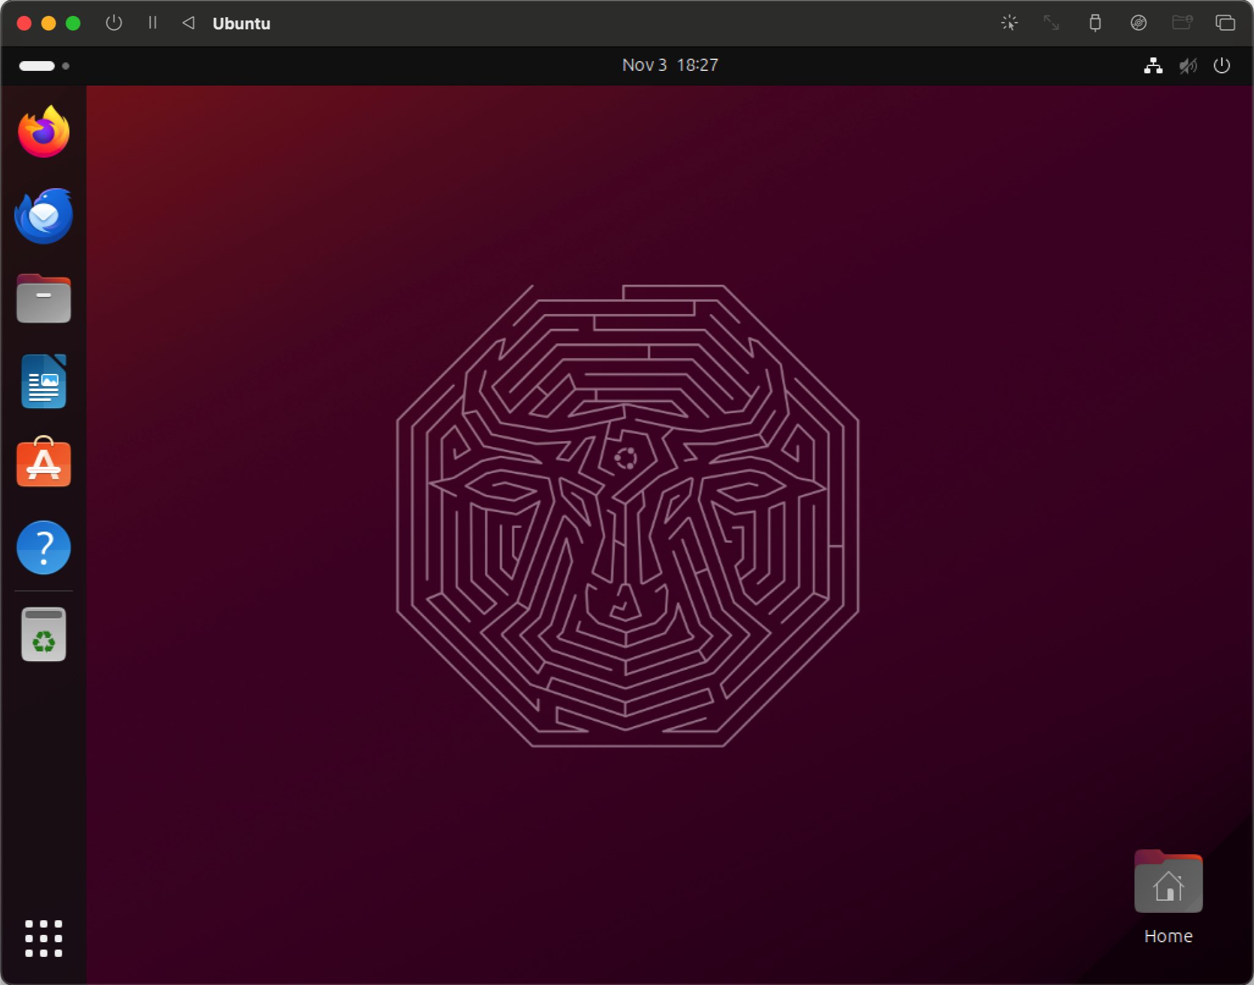Open the Trash in the dock
This screenshot has height=985, width=1254.
(43, 634)
